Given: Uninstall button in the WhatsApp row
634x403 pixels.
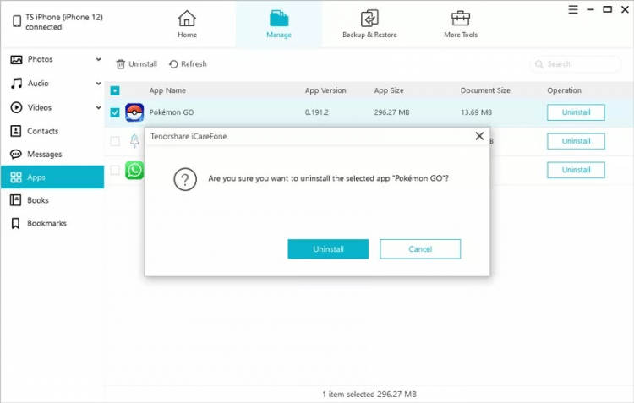Looking at the screenshot, I should click(x=576, y=170).
